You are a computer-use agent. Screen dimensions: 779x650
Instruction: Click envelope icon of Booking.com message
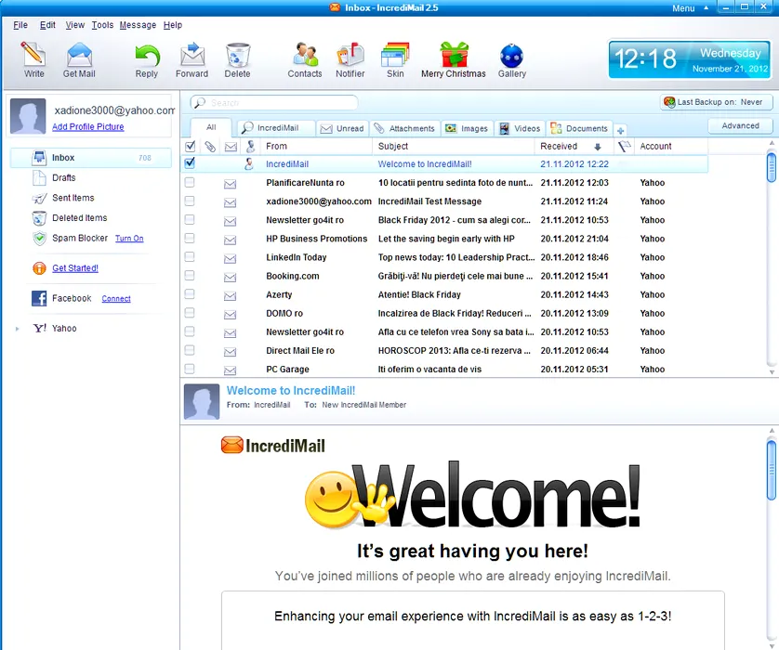pos(230,278)
